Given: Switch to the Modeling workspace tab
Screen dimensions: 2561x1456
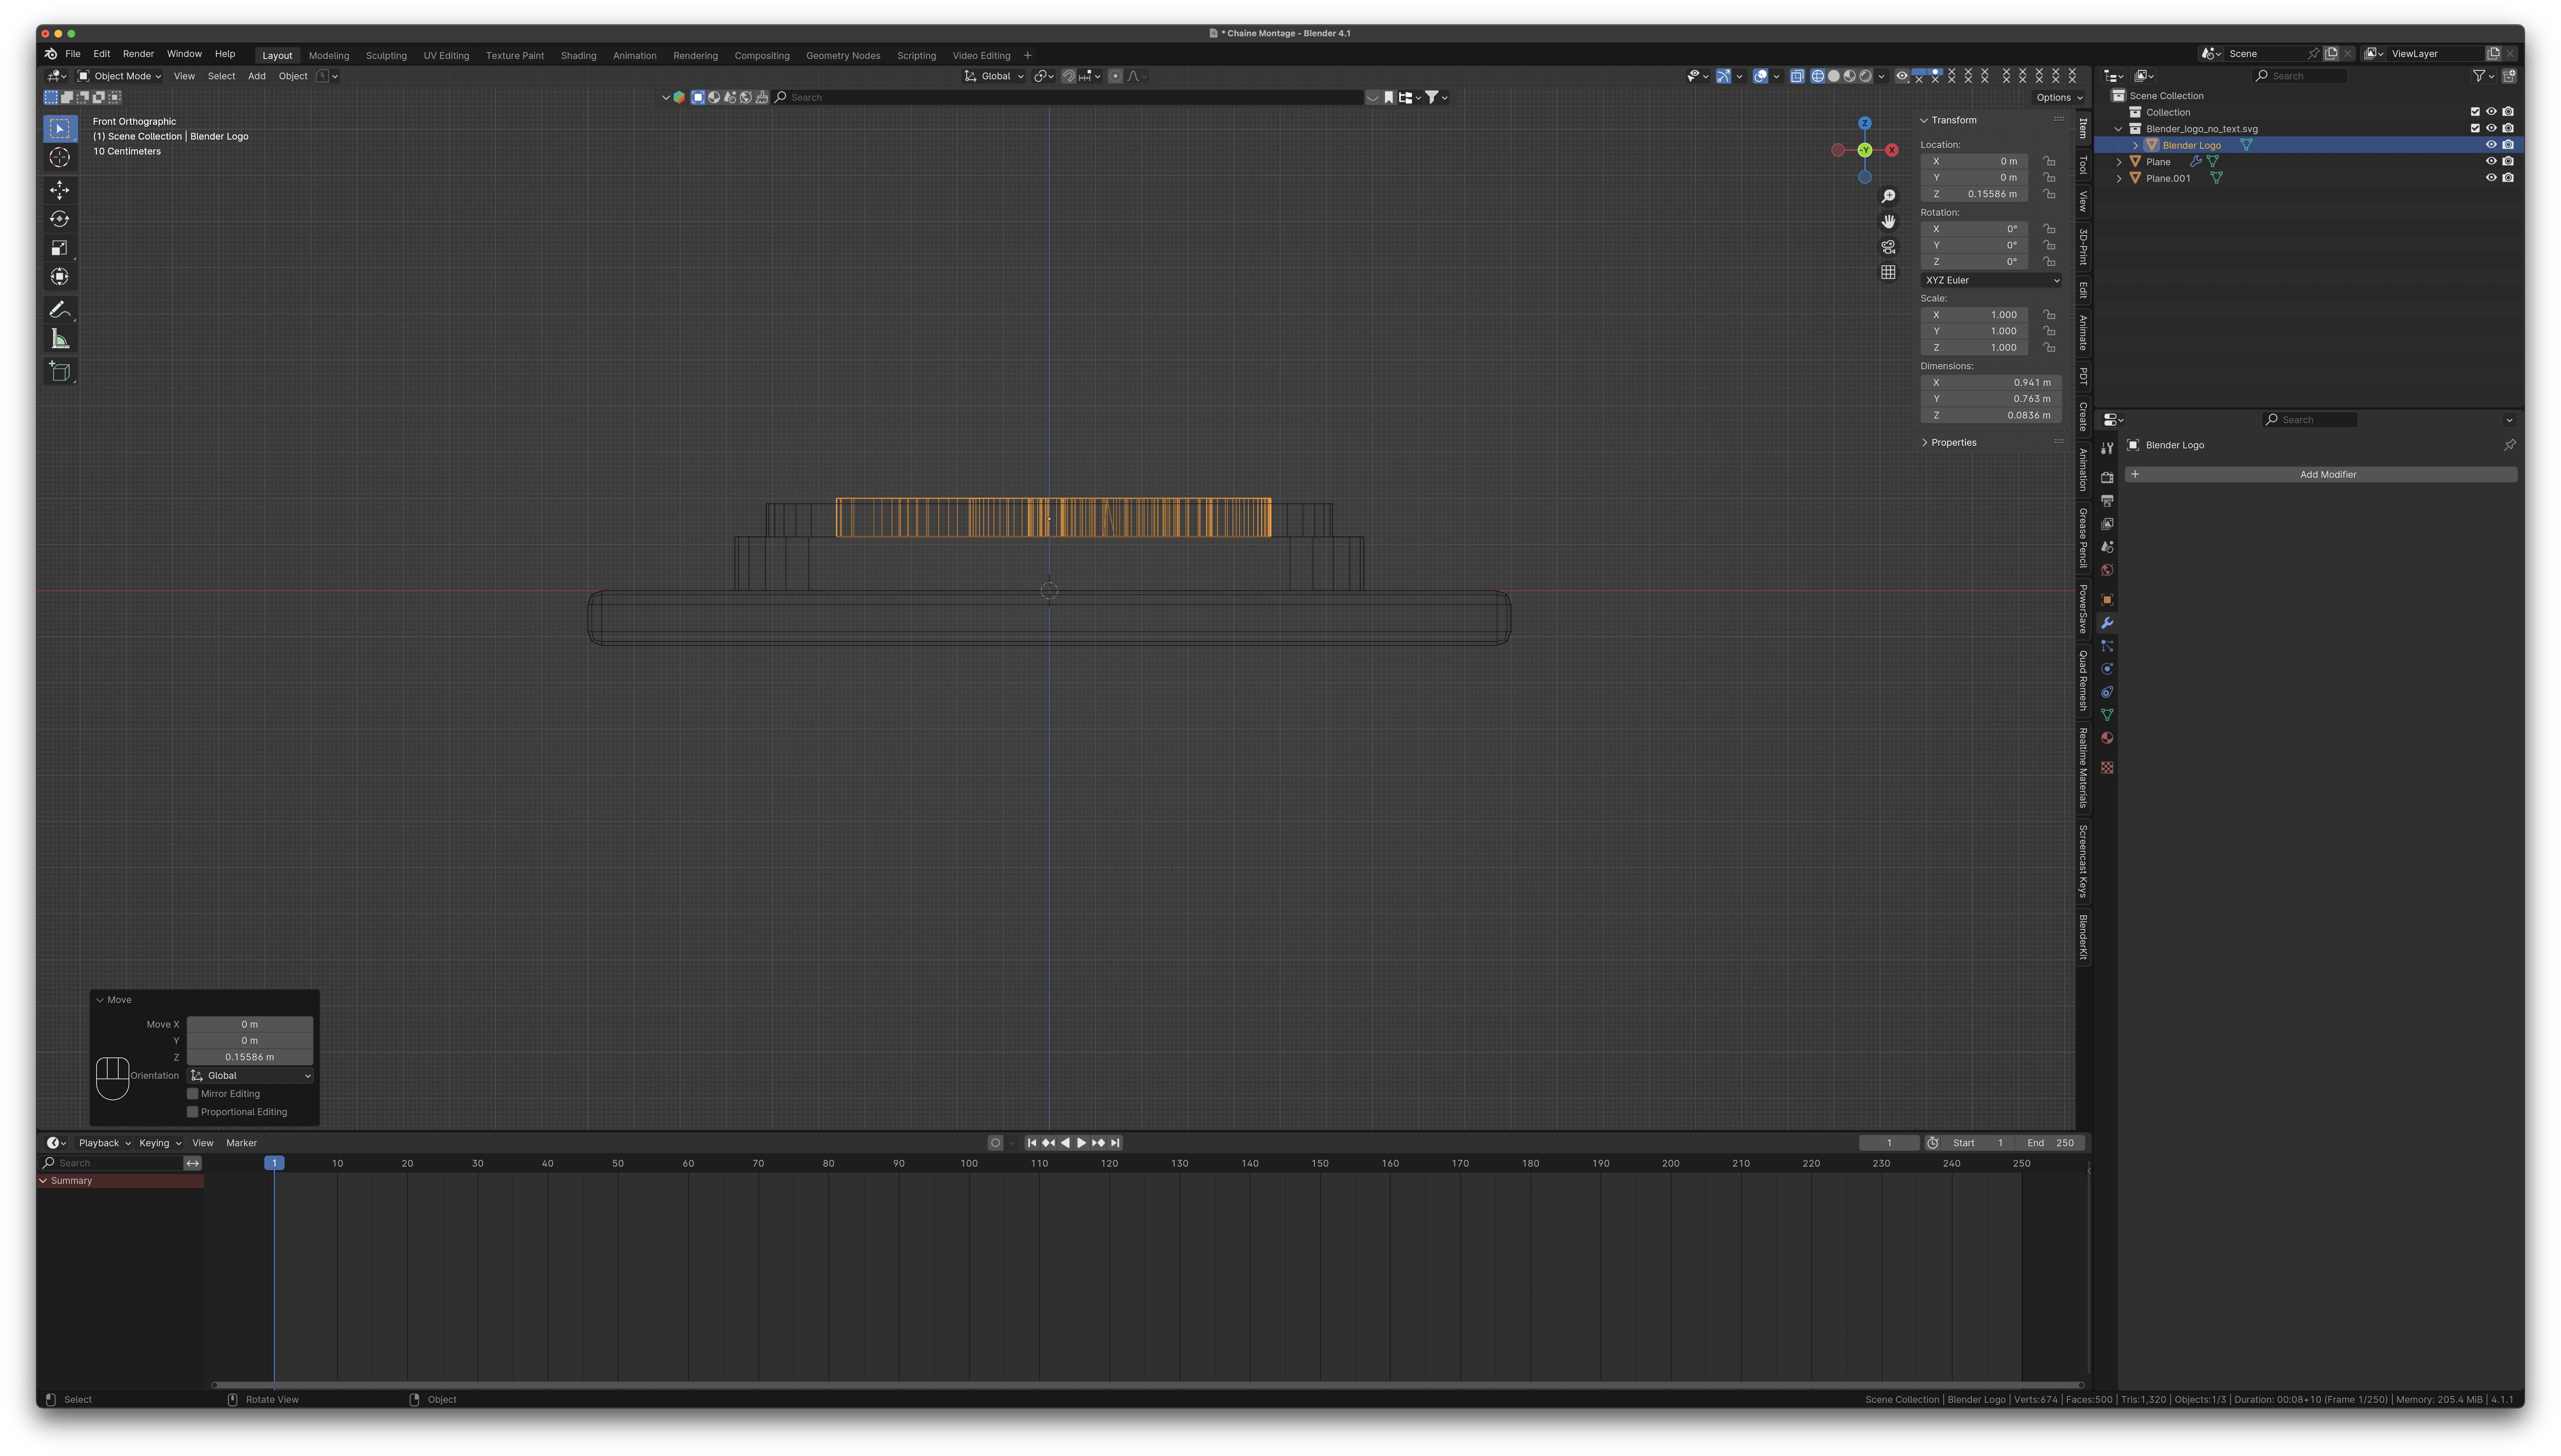Looking at the screenshot, I should pos(329,56).
